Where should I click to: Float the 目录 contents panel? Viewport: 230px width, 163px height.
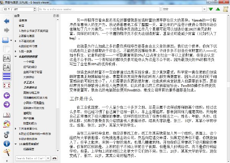click(x=54, y=16)
